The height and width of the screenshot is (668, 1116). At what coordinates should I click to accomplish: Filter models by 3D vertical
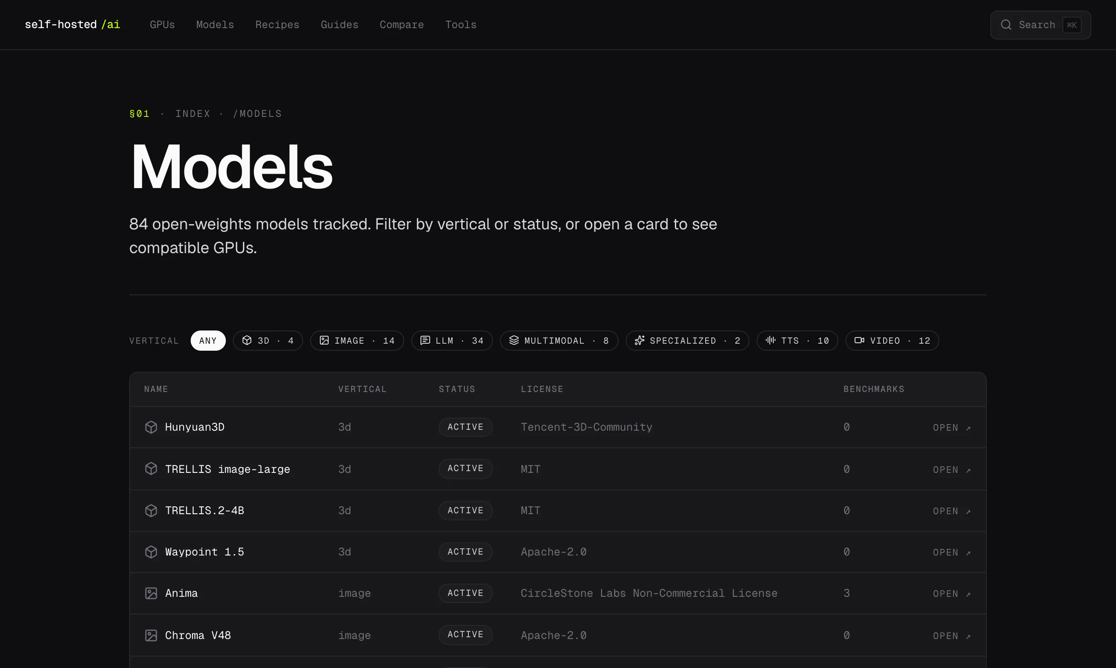268,341
